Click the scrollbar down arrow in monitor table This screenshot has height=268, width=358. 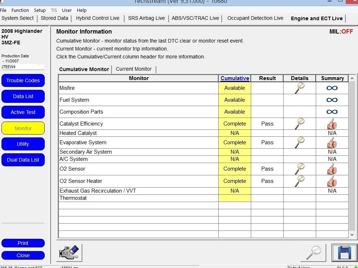[352, 235]
